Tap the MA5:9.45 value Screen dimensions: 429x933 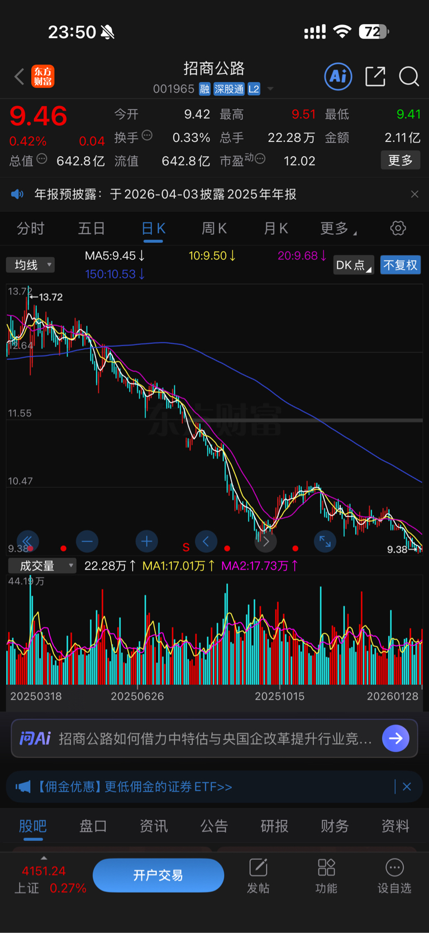pos(115,256)
